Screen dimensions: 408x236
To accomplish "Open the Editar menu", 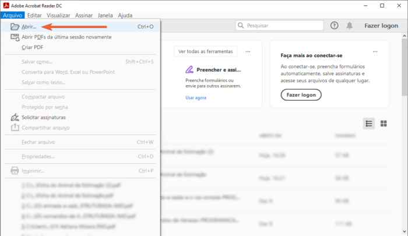I will click(x=34, y=15).
